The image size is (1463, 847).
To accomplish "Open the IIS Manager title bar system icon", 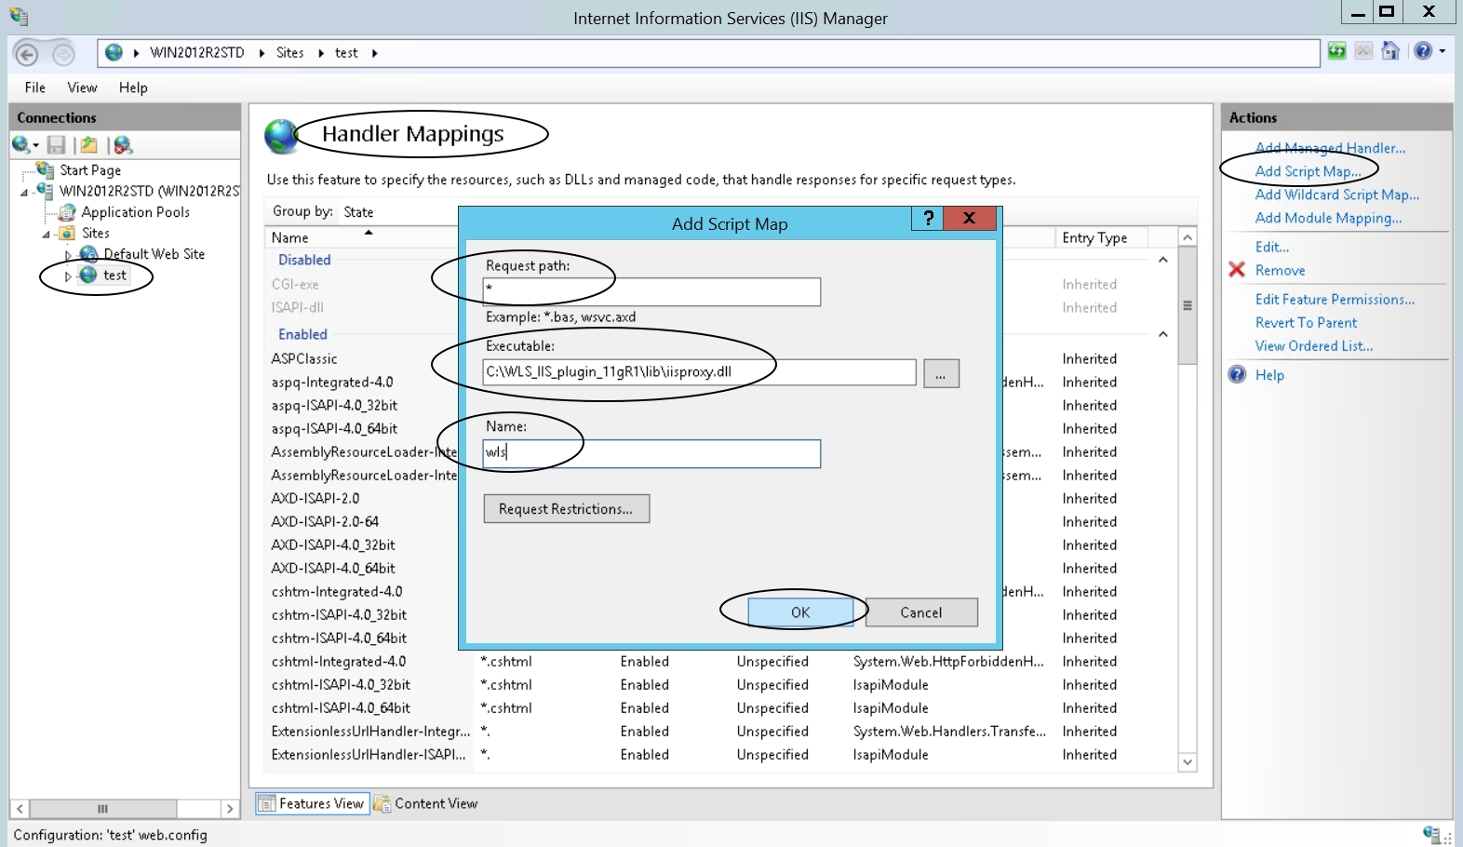I will pyautogui.click(x=19, y=17).
